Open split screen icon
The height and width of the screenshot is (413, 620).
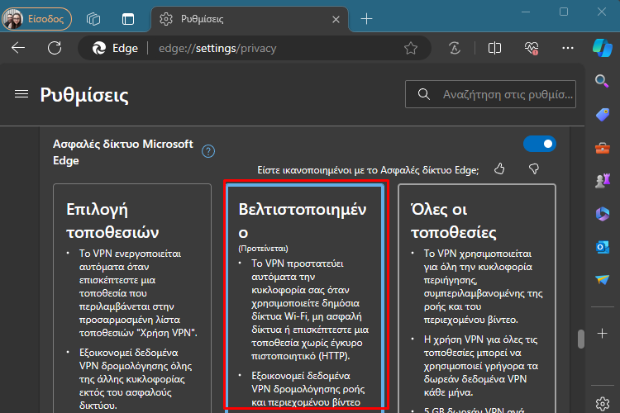494,48
